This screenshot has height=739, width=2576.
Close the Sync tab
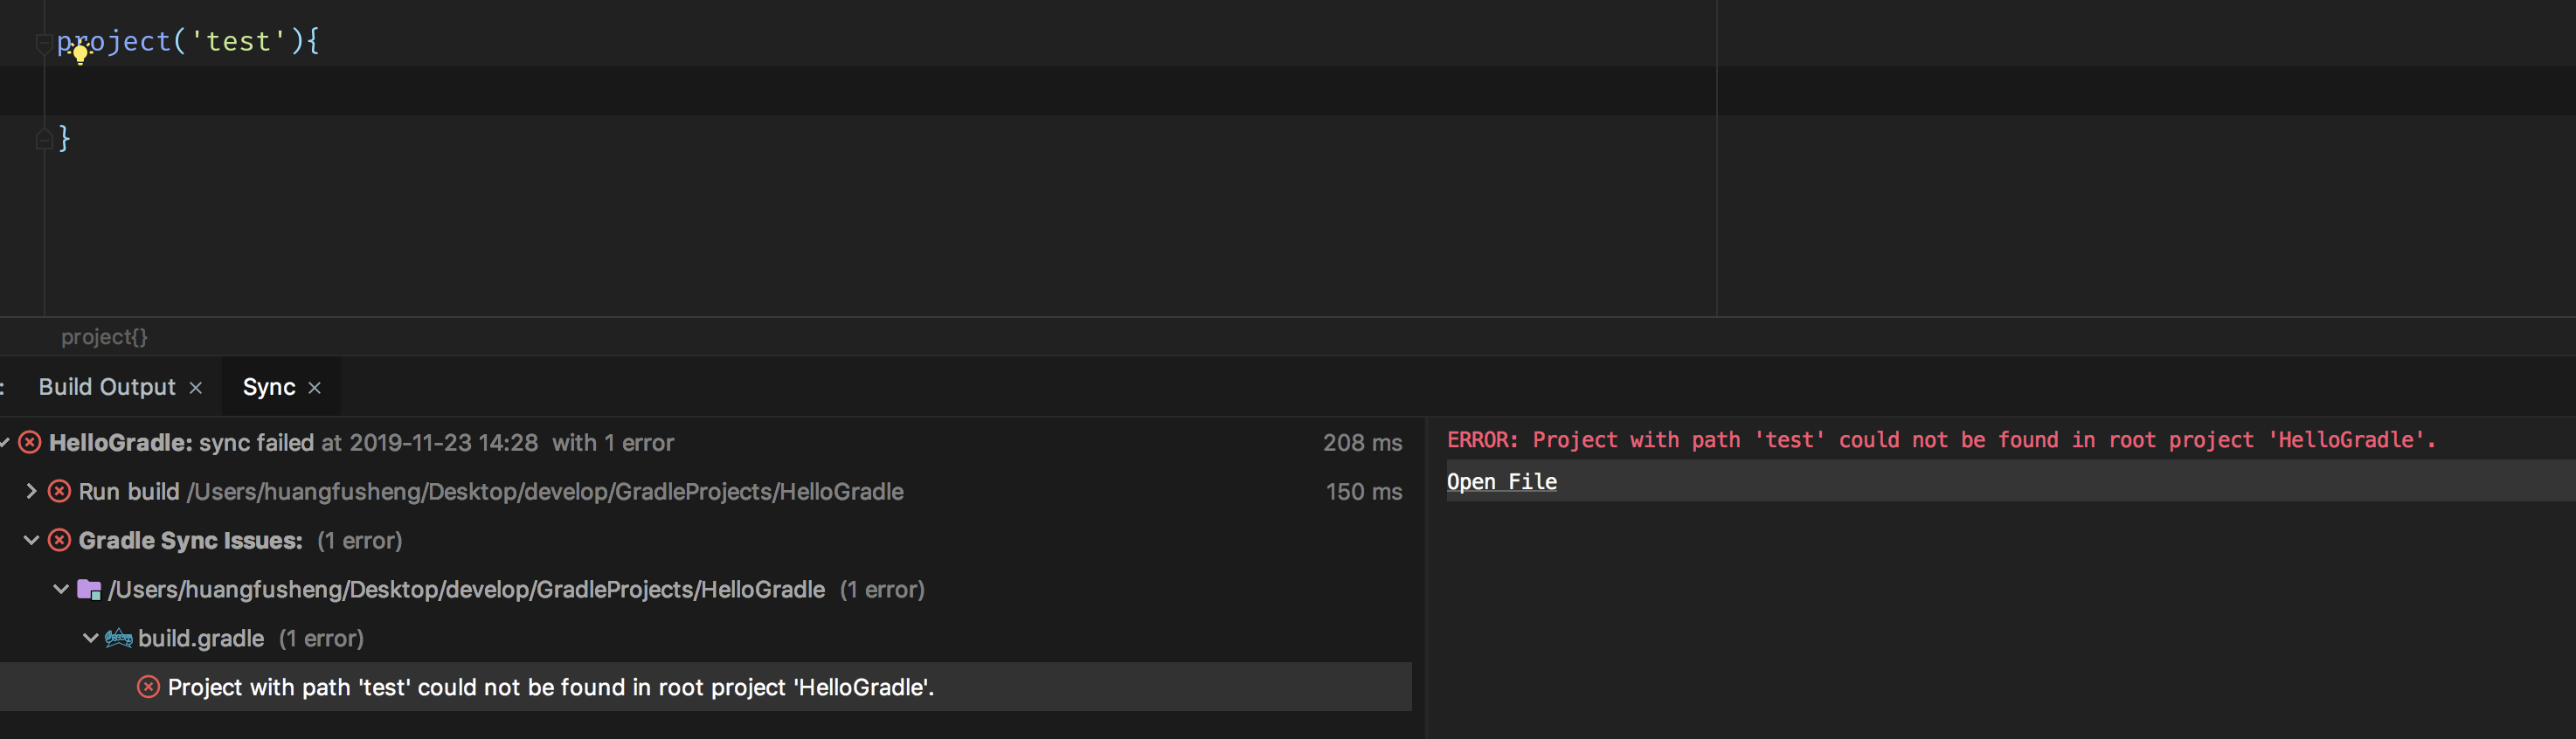[315, 388]
